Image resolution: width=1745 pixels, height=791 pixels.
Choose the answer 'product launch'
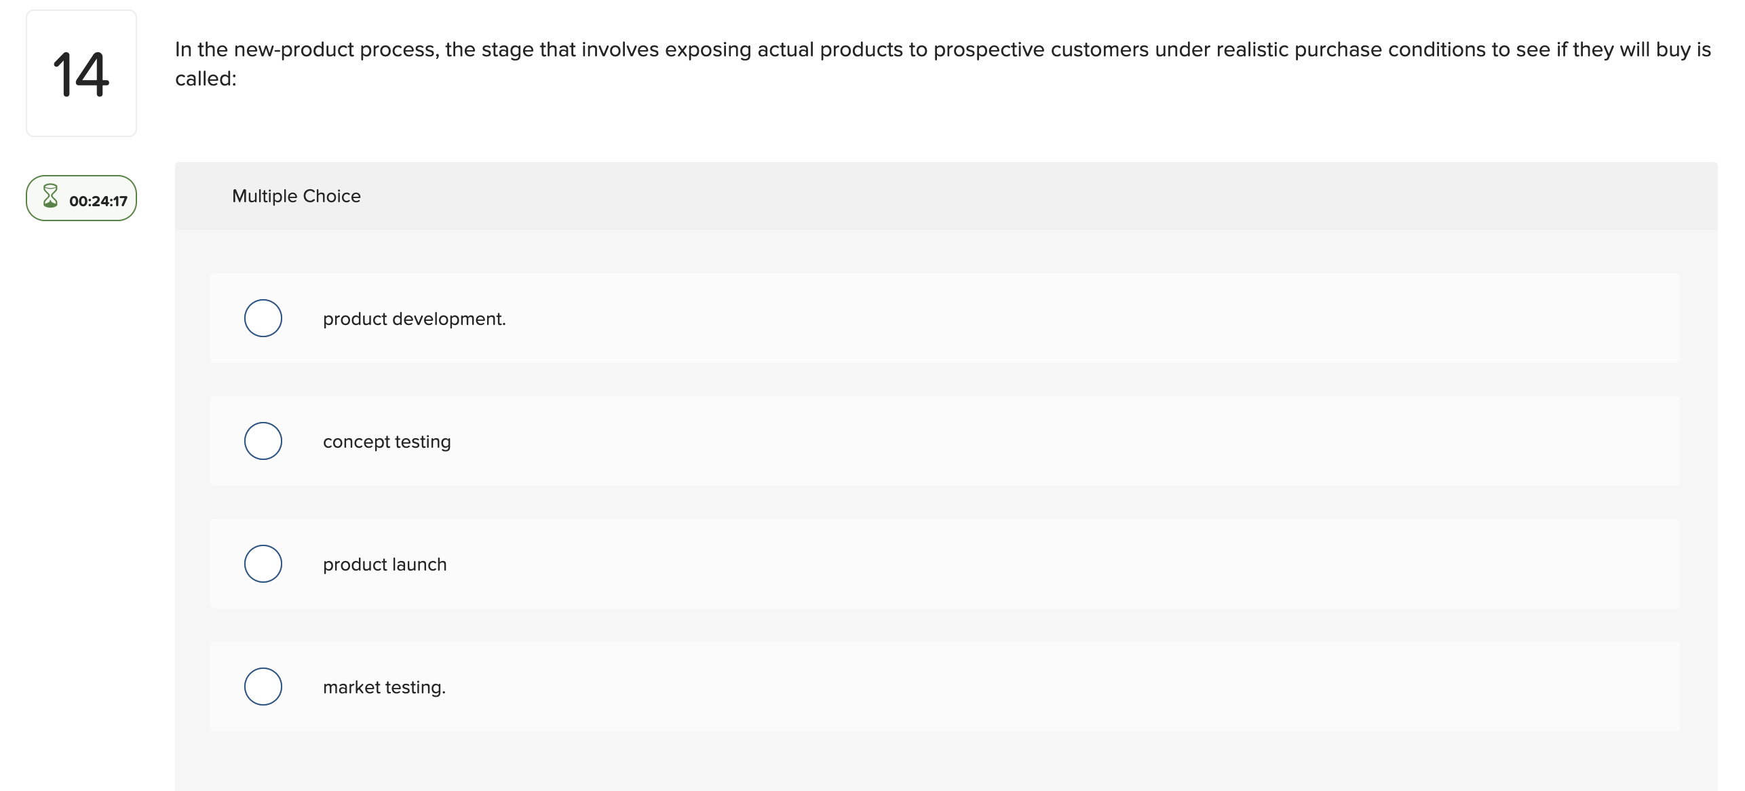385,563
